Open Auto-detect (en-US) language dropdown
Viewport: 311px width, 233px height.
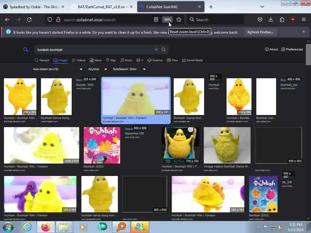tap(57, 69)
